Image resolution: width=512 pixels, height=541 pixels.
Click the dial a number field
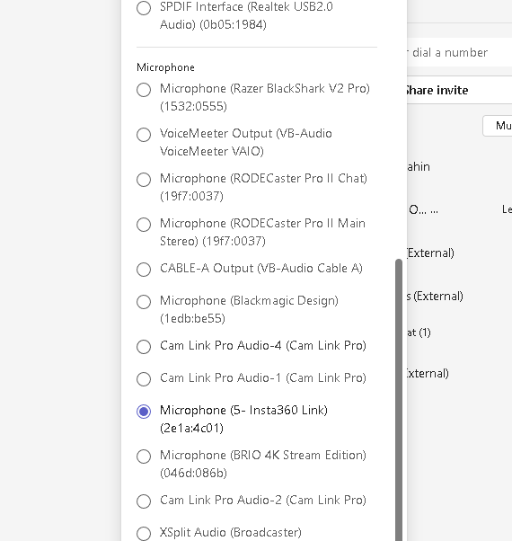[459, 52]
